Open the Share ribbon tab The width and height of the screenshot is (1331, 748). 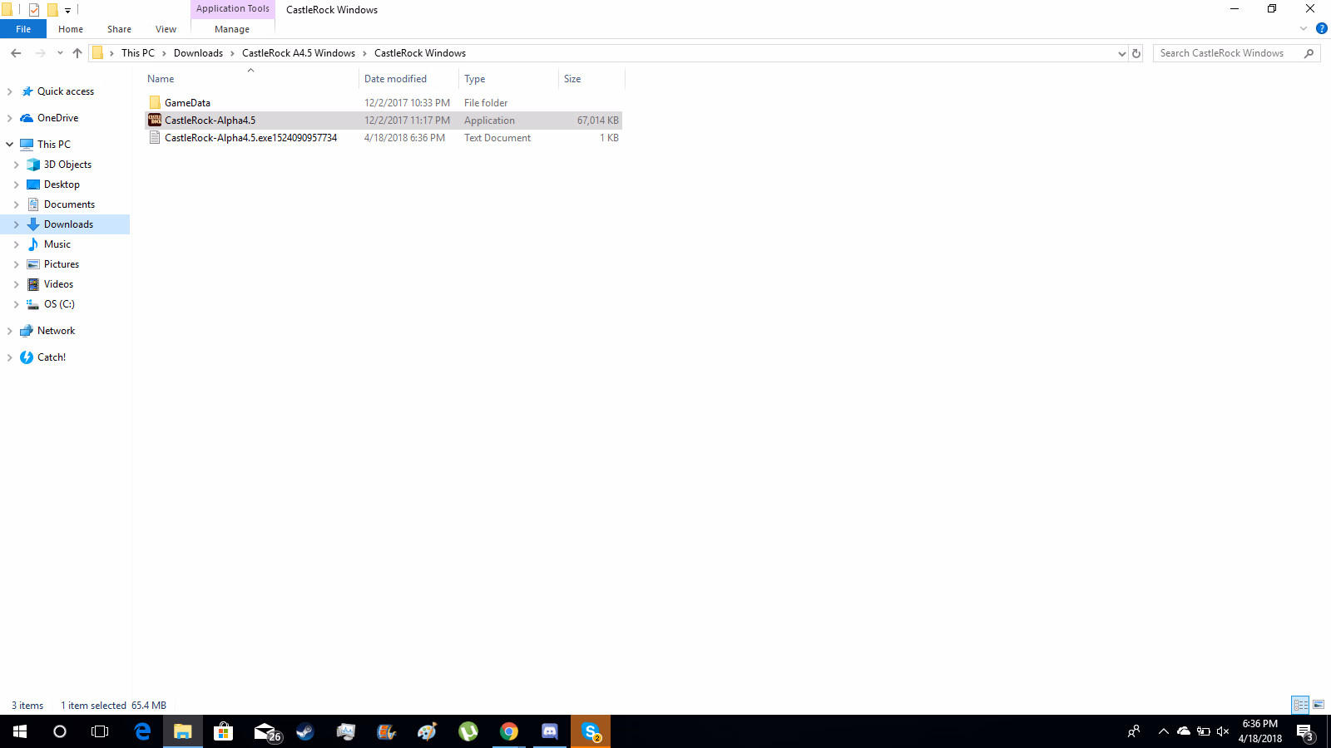click(x=119, y=29)
